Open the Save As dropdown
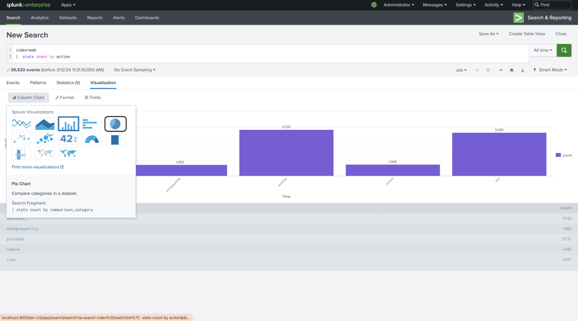578x321 pixels. [489, 34]
